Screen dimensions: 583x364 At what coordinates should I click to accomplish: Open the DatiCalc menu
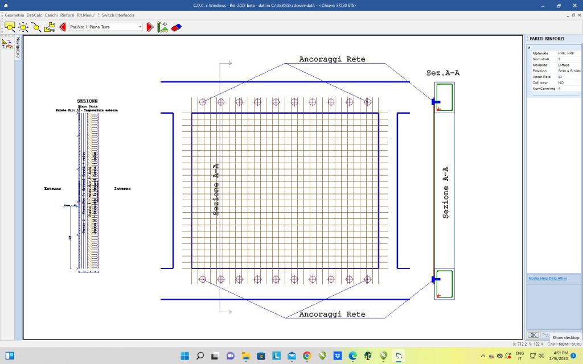pyautogui.click(x=34, y=15)
